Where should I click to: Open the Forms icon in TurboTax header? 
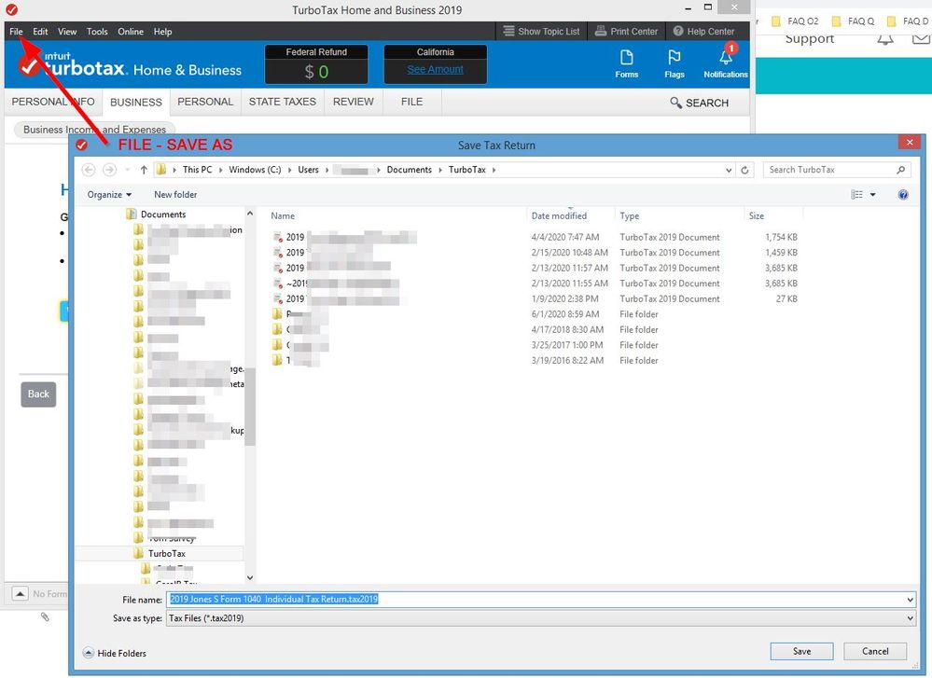[x=627, y=59]
